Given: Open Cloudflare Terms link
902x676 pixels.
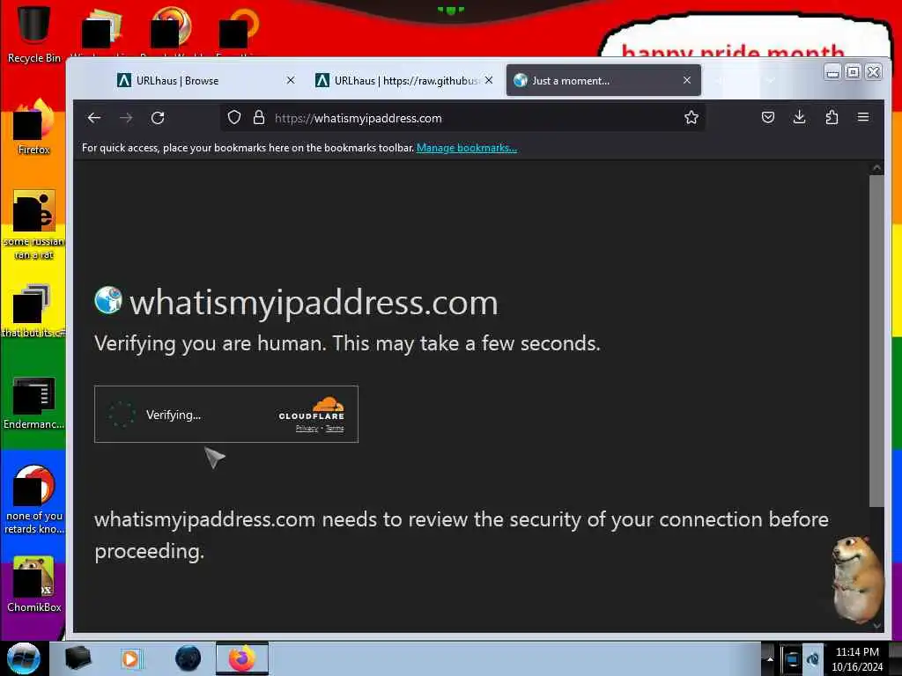Looking at the screenshot, I should (x=335, y=429).
